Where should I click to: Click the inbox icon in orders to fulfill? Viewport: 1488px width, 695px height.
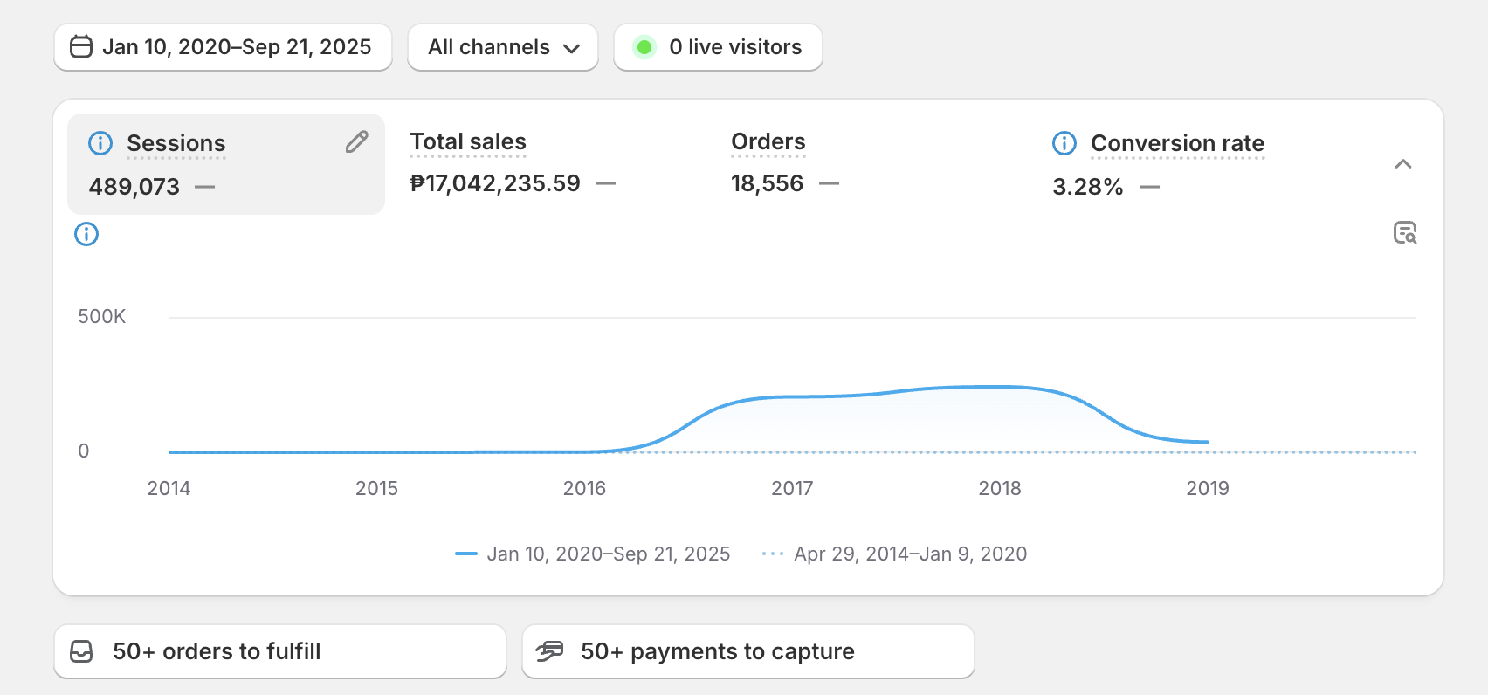81,652
